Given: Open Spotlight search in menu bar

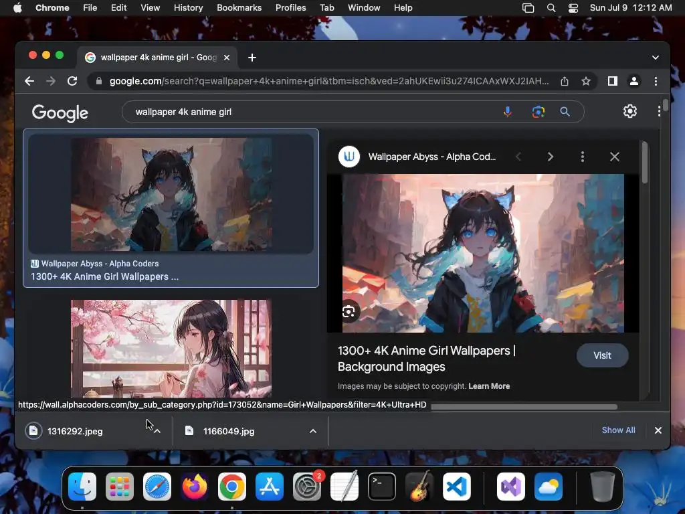Looking at the screenshot, I should click(x=551, y=8).
